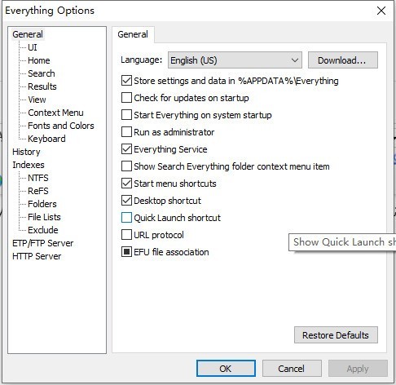Screen dimensions: 396x385
Task: Enable Quick Launch shortcut checkbox
Action: click(126, 218)
